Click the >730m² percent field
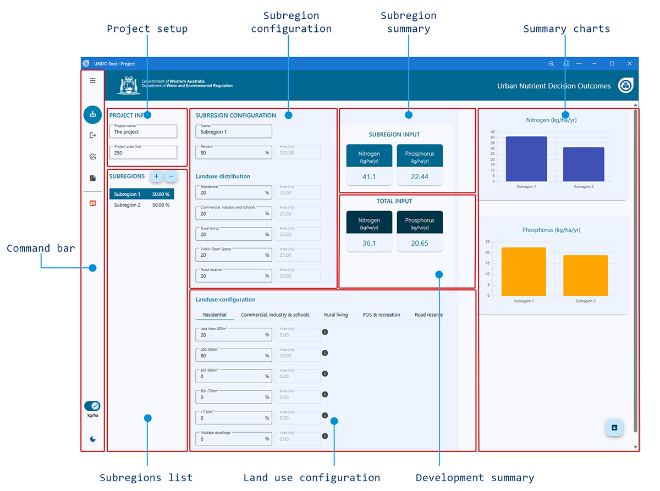This screenshot has height=491, width=660. [234, 418]
